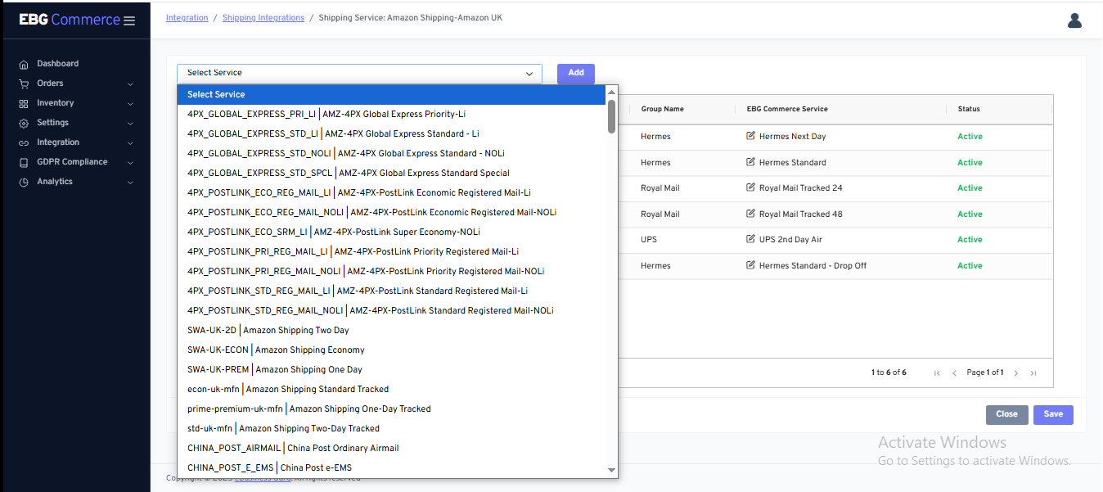Jump to last page arrow in pagination
The image size is (1103, 492).
point(1033,373)
